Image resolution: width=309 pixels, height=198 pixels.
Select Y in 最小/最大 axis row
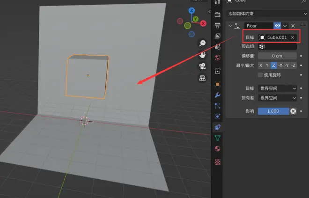267,66
